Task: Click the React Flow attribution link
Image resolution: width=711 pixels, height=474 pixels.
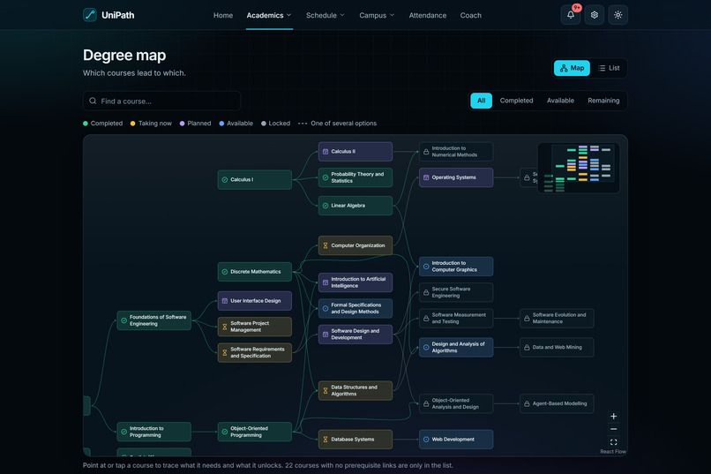Action: 612,451
